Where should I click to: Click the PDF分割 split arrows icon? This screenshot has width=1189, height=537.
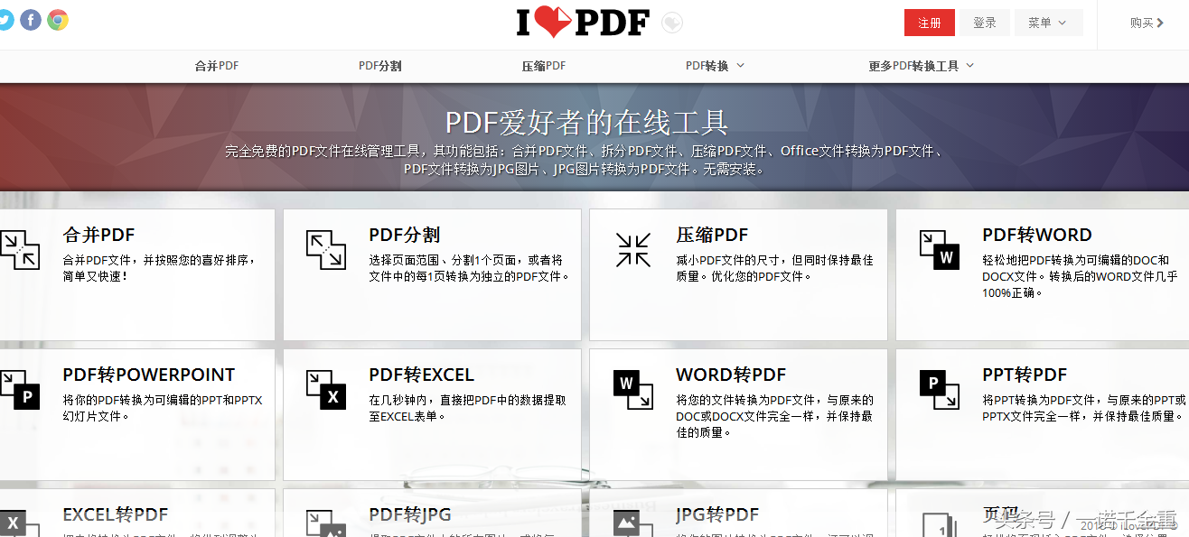click(326, 250)
